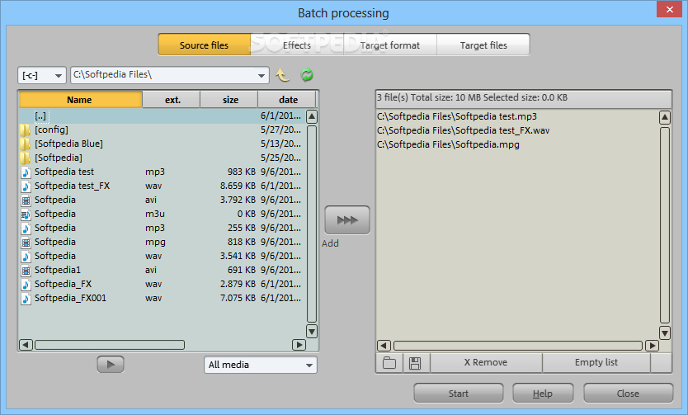Switch to the Effects tab

[297, 45]
